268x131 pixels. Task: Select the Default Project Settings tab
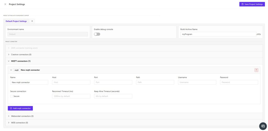click(x=16, y=21)
